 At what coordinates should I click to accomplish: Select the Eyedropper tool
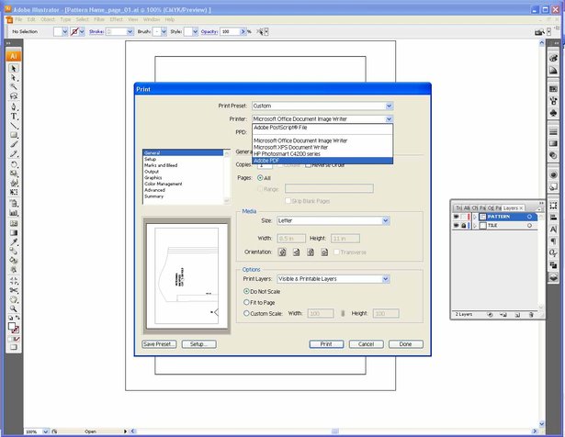pyautogui.click(x=14, y=241)
